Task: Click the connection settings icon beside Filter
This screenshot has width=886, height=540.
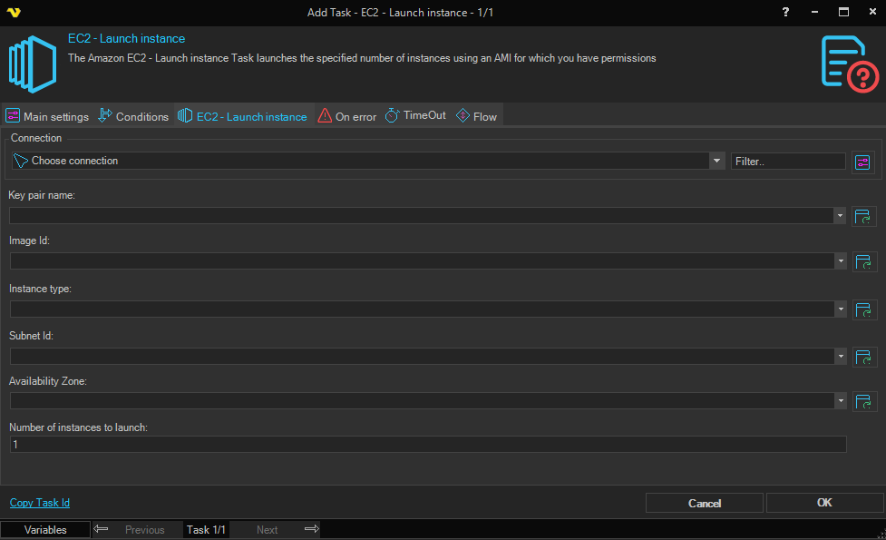Action: click(862, 162)
